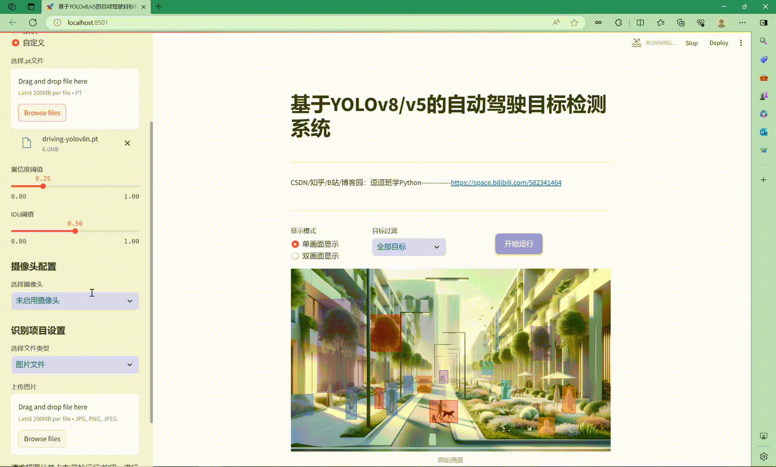This screenshot has height=467, width=776.
Task: Open the collections icon
Action: pyautogui.click(x=681, y=22)
